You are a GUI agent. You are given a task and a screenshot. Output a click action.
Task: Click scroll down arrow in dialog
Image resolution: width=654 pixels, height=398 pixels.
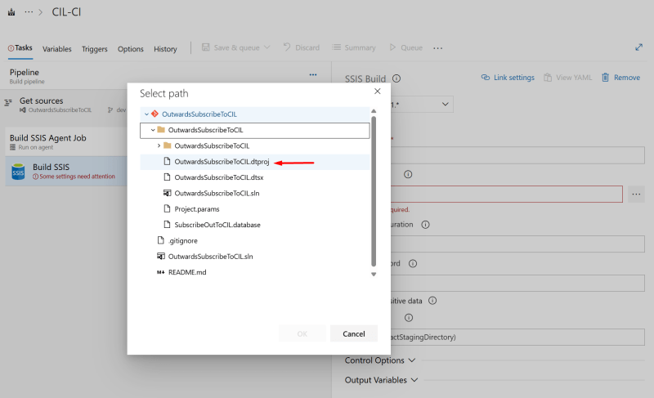[374, 275]
